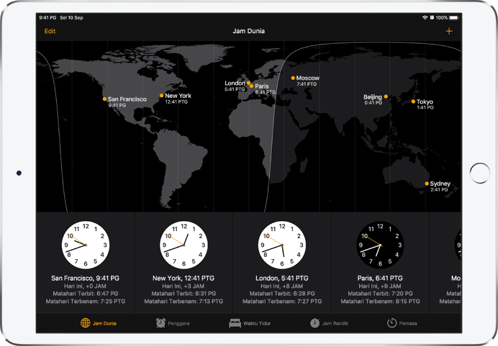This screenshot has width=498, height=346.
Task: Tap 'New York, 12:41 PTG' label
Action: 184,278
